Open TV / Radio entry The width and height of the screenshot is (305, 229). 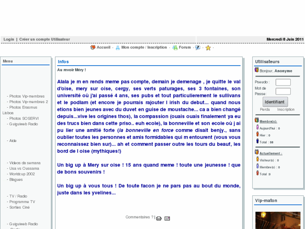point(18,196)
